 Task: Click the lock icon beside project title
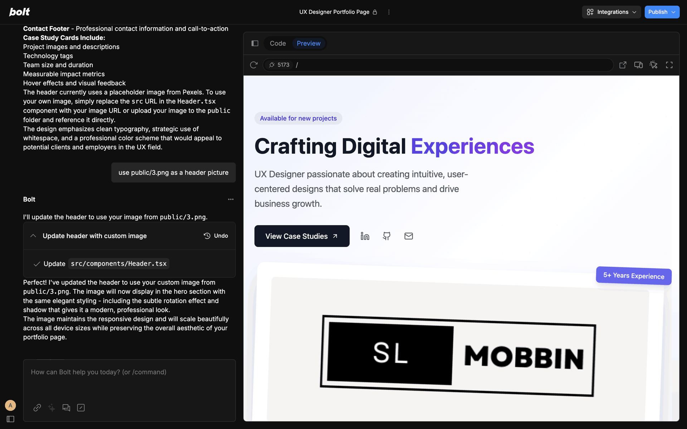point(375,12)
